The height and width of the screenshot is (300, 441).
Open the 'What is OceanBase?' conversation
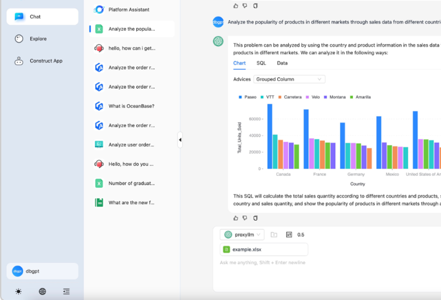pyautogui.click(x=131, y=106)
